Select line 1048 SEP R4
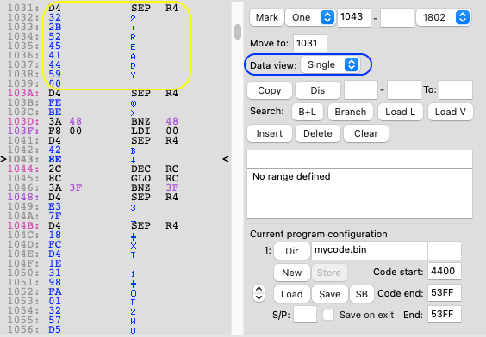 click(x=93, y=197)
